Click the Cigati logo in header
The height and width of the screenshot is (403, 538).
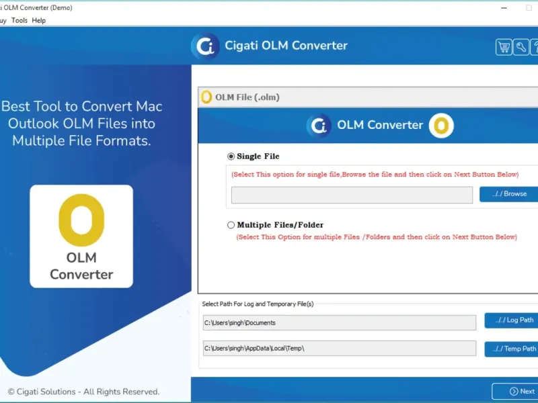click(205, 46)
